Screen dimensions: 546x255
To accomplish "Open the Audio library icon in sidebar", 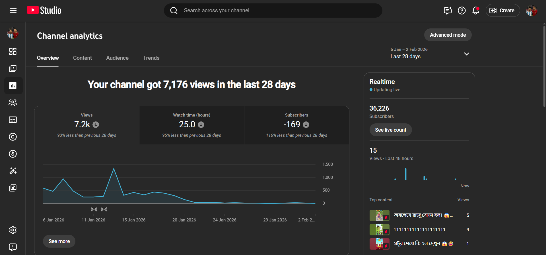I will pos(13,188).
